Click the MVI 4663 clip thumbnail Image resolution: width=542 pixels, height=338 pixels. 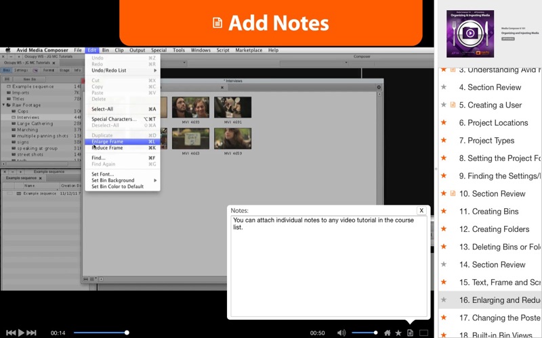point(190,139)
